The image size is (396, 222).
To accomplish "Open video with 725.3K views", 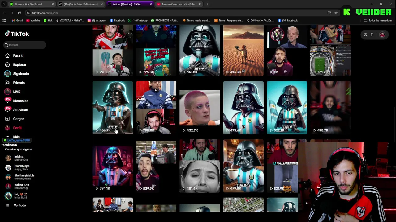I will (156, 51).
